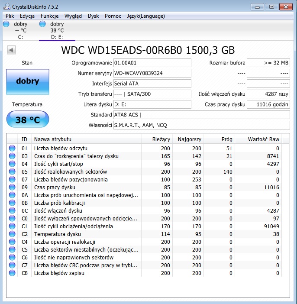Click status icon of attribute C2
The height and width of the screenshot is (304, 297).
coord(12,234)
